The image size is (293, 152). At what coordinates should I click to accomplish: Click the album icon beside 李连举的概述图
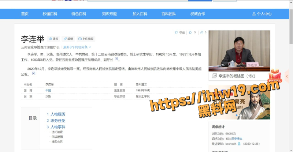[214, 76]
